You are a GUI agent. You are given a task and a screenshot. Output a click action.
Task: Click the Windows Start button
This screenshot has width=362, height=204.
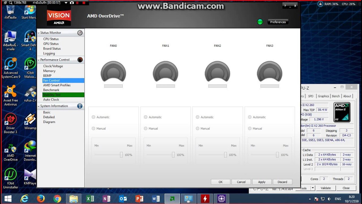[x=8, y=199]
